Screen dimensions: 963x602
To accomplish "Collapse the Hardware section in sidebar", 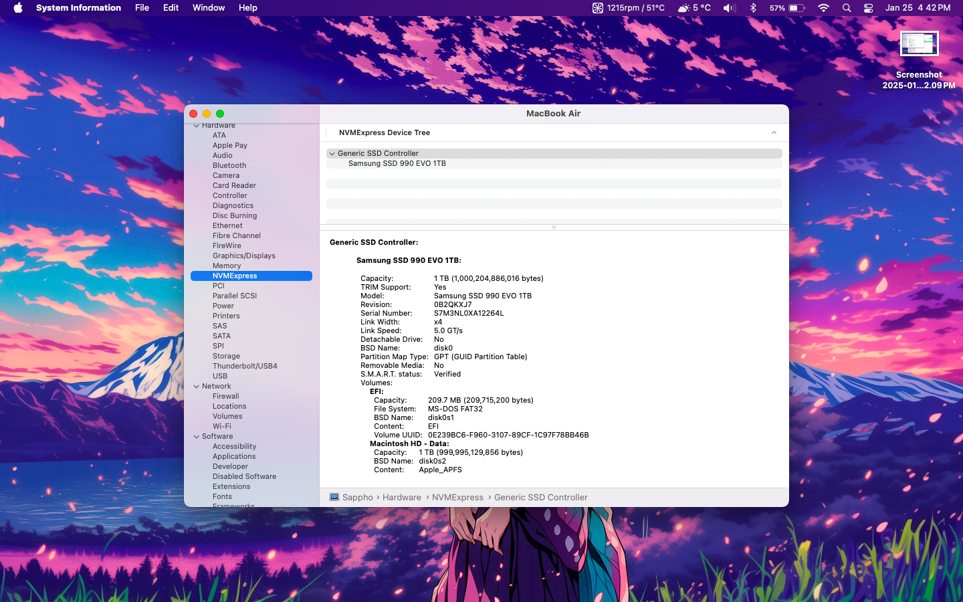I will pos(196,126).
